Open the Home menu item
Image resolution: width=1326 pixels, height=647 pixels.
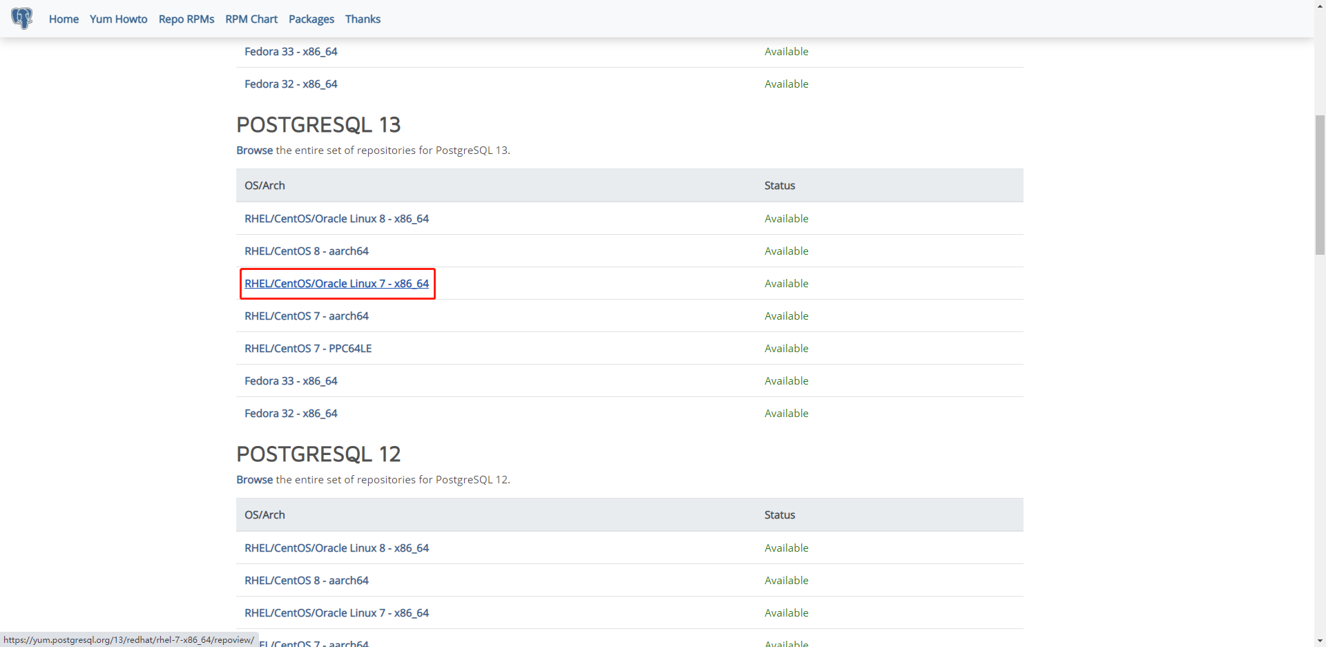[64, 19]
